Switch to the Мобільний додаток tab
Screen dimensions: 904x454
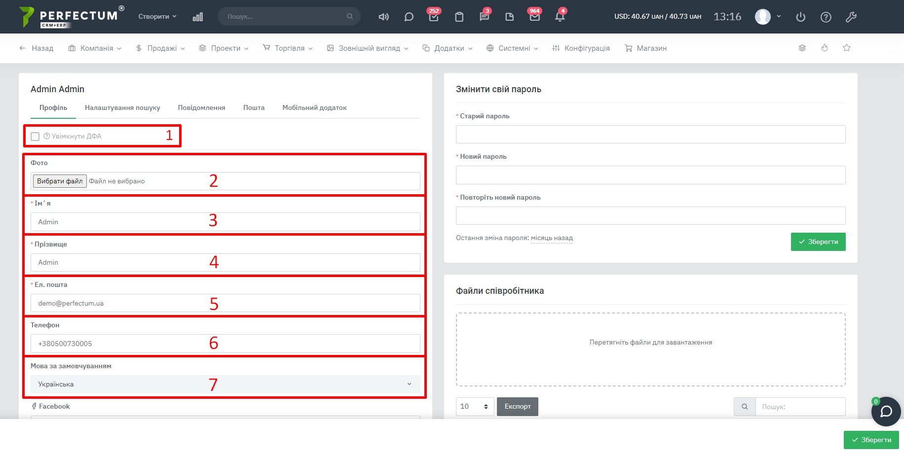click(314, 107)
